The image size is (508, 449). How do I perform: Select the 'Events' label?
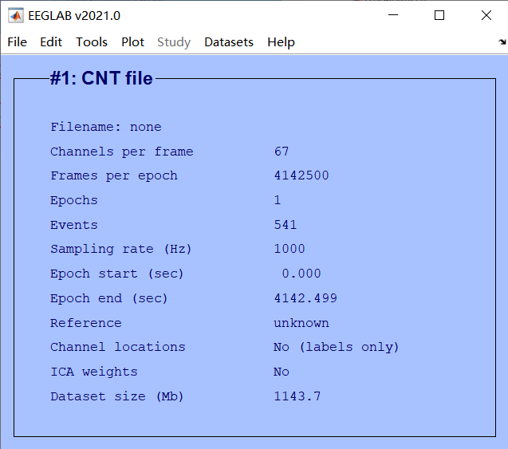(74, 225)
